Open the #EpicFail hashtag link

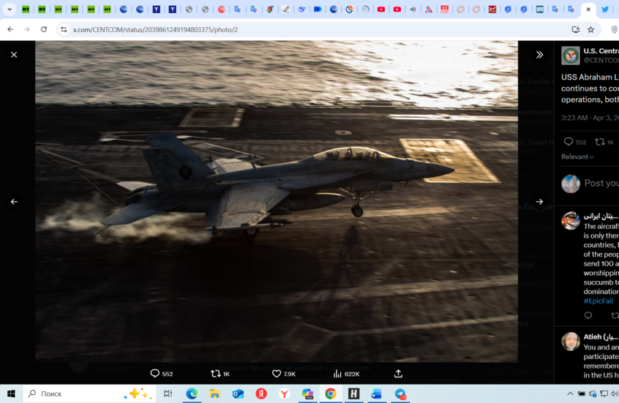(598, 301)
